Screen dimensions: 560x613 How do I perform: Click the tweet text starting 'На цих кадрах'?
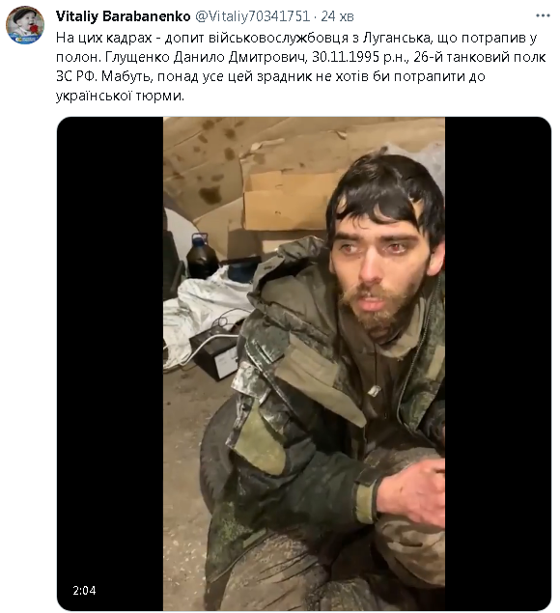point(300,67)
